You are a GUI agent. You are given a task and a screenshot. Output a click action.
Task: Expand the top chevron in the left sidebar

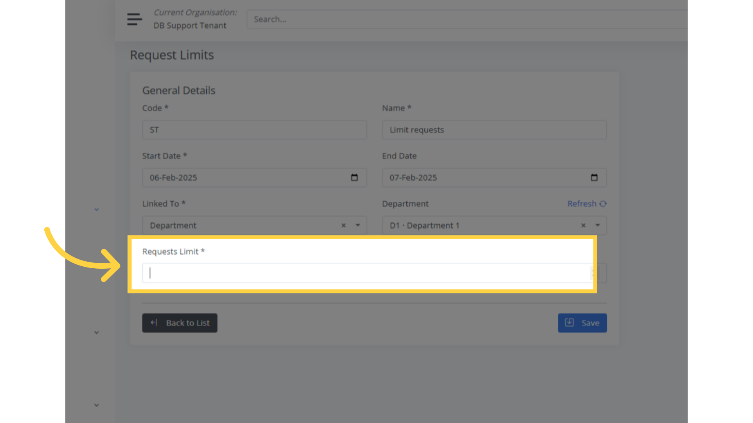(96, 210)
